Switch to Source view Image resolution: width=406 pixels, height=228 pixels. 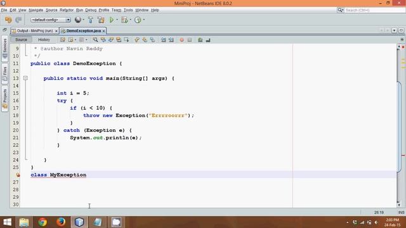[21, 39]
